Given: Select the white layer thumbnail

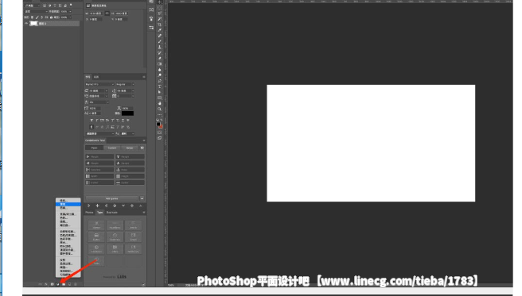Looking at the screenshot, I should (x=33, y=24).
